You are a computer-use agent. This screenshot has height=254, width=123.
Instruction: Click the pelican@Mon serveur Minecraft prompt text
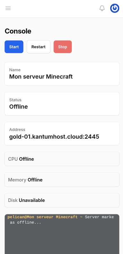(x=45, y=217)
